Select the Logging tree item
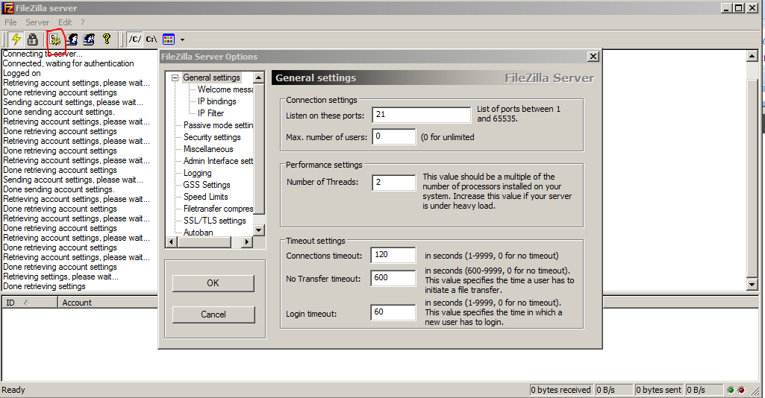Viewport: 765px width, 398px height. coord(197,173)
